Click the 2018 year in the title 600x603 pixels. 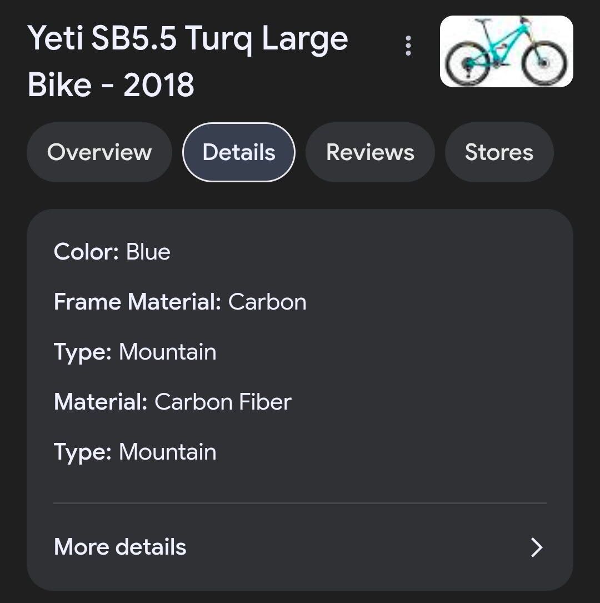[159, 86]
